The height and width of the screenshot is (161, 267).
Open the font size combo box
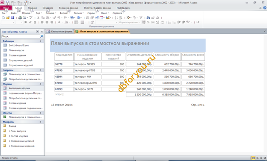tap(19, 22)
